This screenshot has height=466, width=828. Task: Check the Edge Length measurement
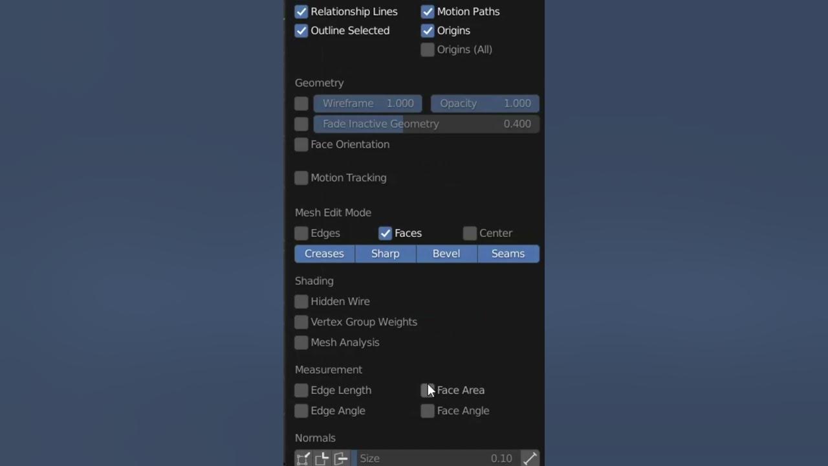(x=301, y=390)
